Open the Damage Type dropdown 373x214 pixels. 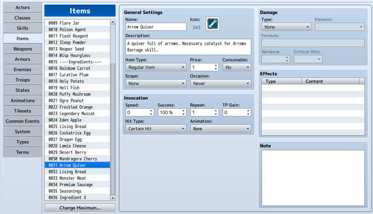click(286, 27)
